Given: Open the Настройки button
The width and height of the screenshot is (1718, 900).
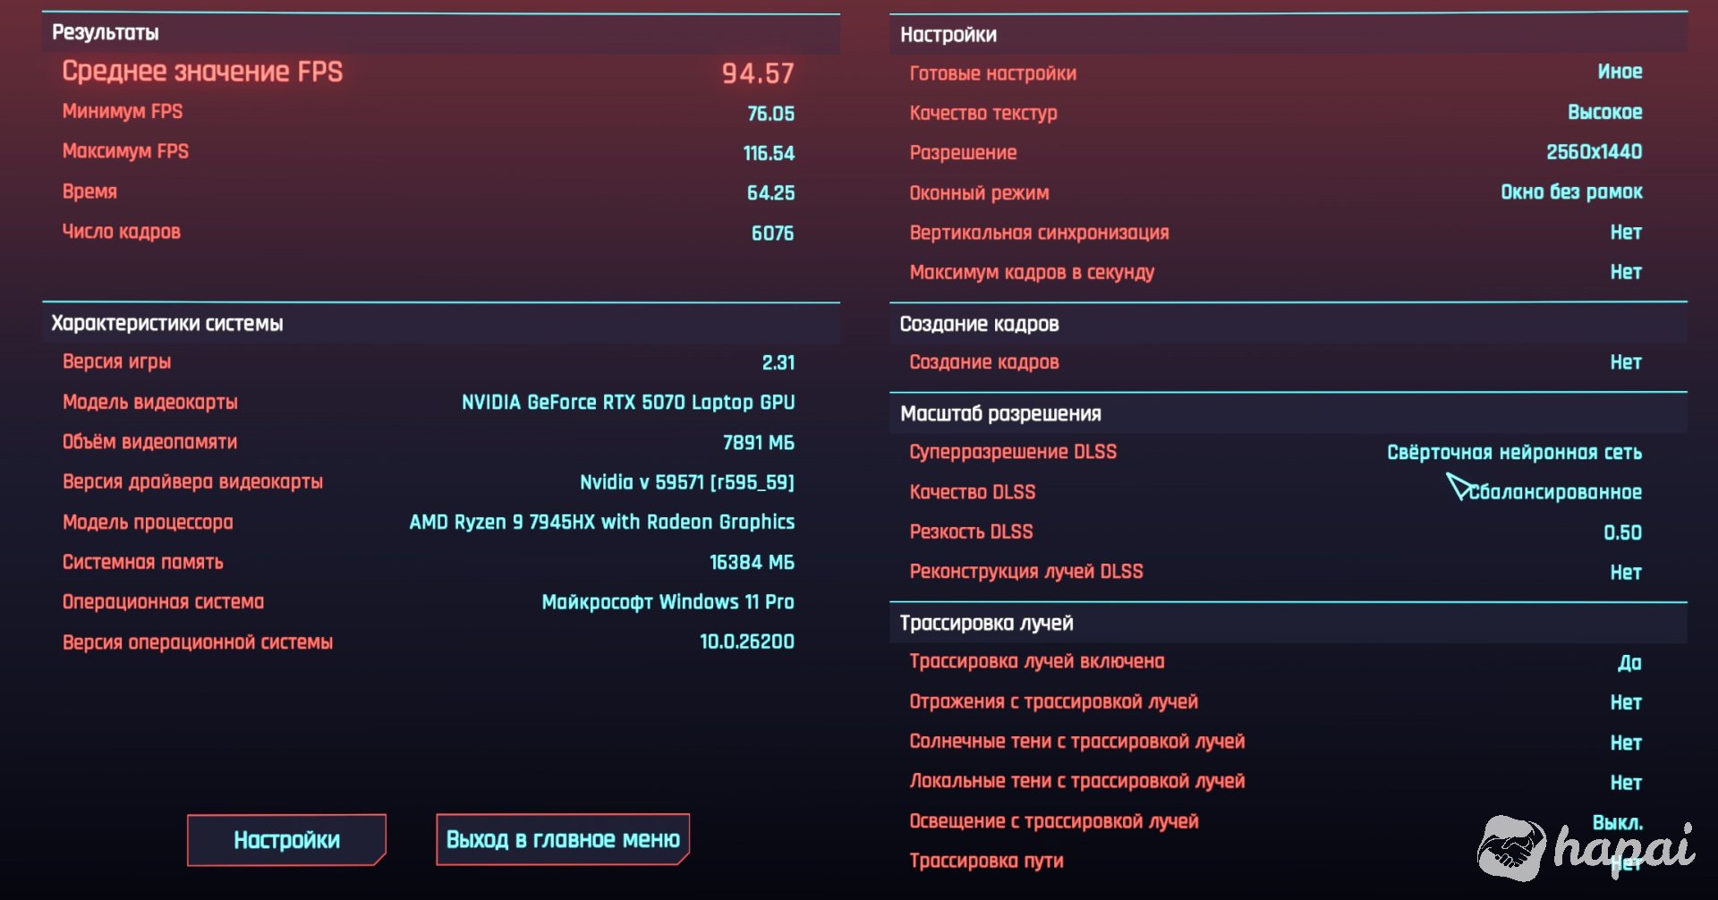Looking at the screenshot, I should [x=286, y=839].
